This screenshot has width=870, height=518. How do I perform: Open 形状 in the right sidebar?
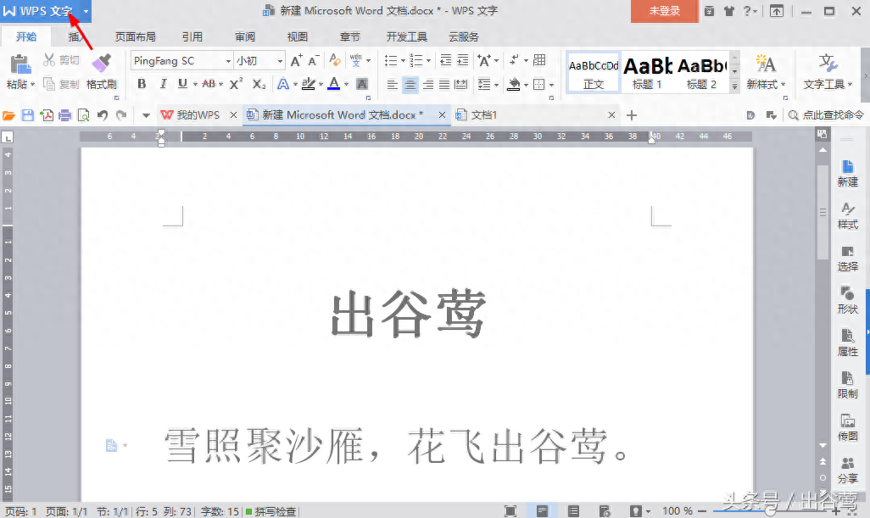point(847,300)
